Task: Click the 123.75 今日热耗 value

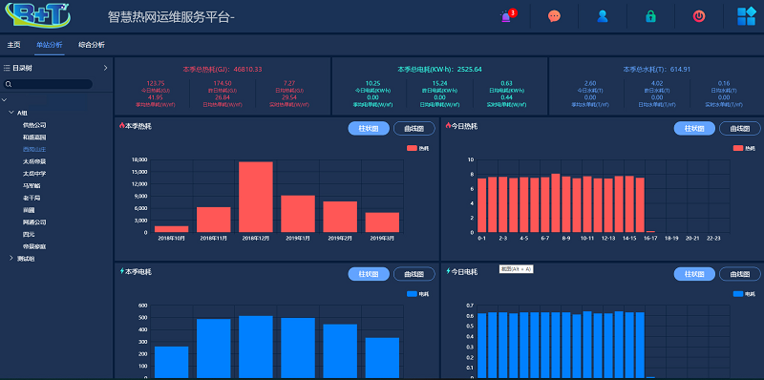Action: (x=156, y=83)
